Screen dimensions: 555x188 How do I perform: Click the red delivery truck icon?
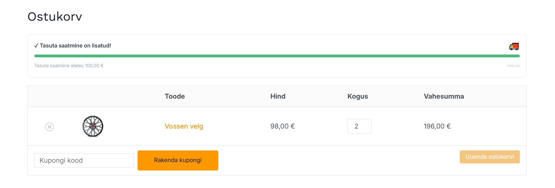pyautogui.click(x=514, y=47)
